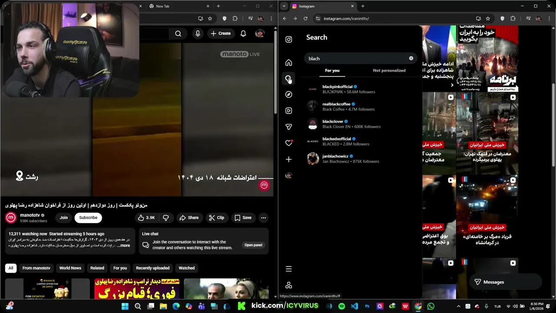Open the janblachowicz search result
Image resolution: width=556 pixels, height=313 pixels.
(361, 159)
